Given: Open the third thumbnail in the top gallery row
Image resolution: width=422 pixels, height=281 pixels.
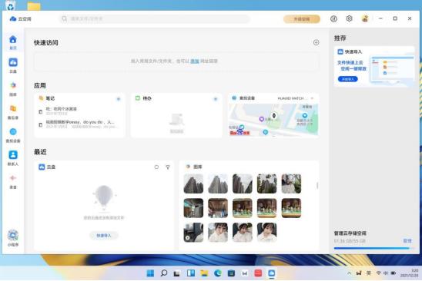Looking at the screenshot, I should click(x=243, y=183).
